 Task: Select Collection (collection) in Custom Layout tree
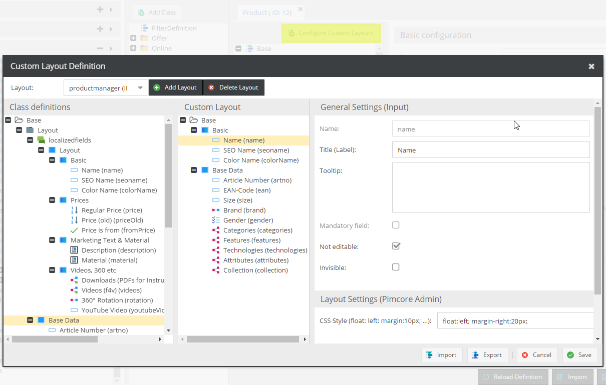pos(255,270)
